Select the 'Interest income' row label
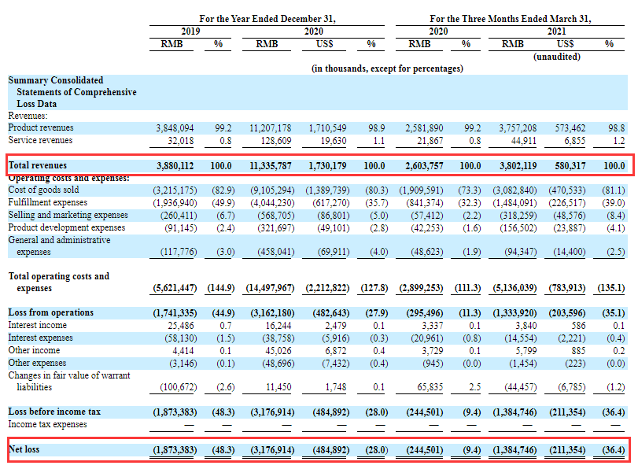 (x=36, y=325)
